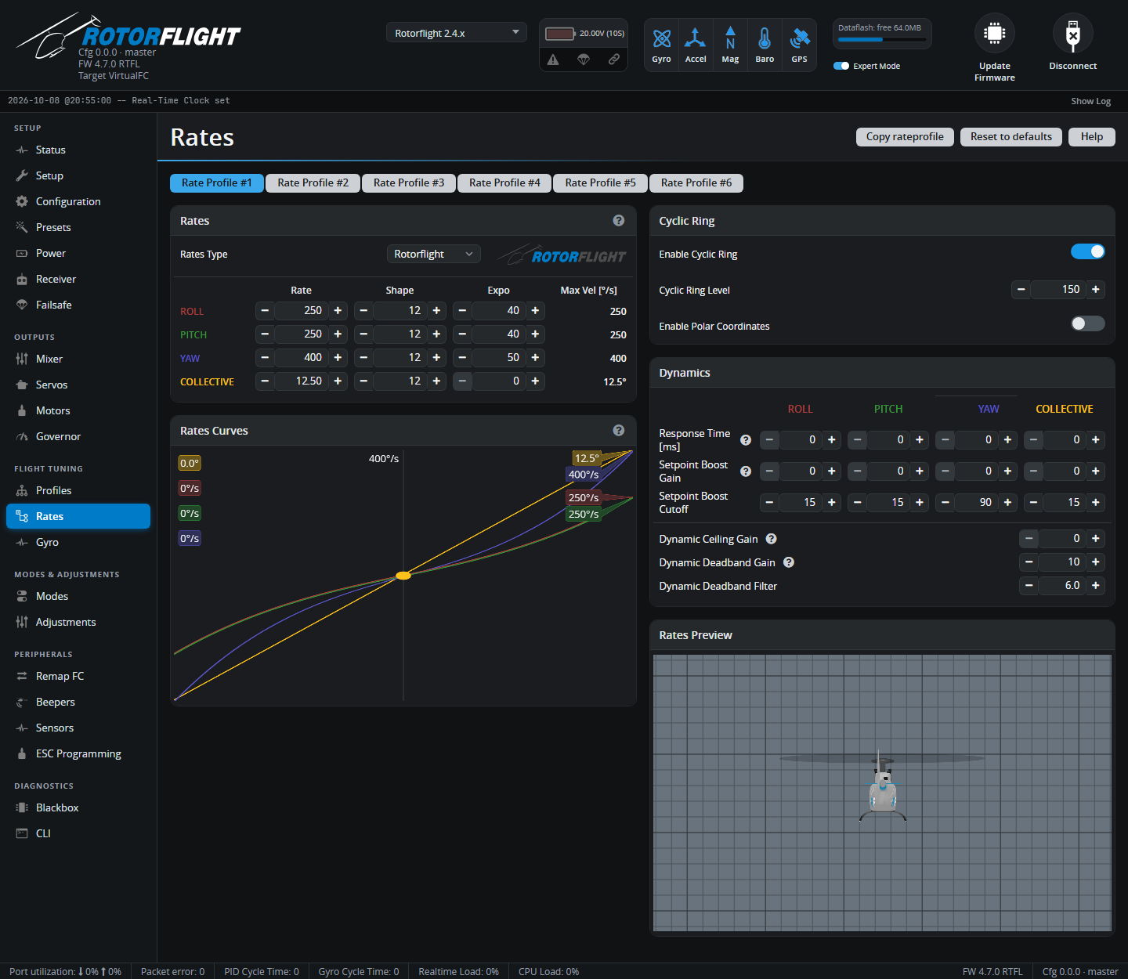This screenshot has height=979, width=1128.
Task: Open help for the Rates Curves panel
Action: coord(619,431)
